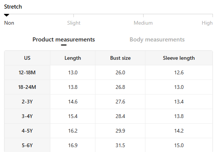Image resolution: width=214 pixels, height=152 pixels.
Task: Click length value 13.8 for 18-24M
Action: 73,87
